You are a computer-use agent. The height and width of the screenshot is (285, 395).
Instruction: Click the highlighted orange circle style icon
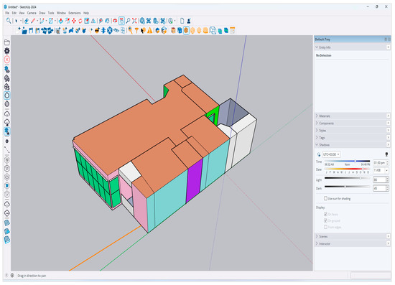[x=186, y=31]
